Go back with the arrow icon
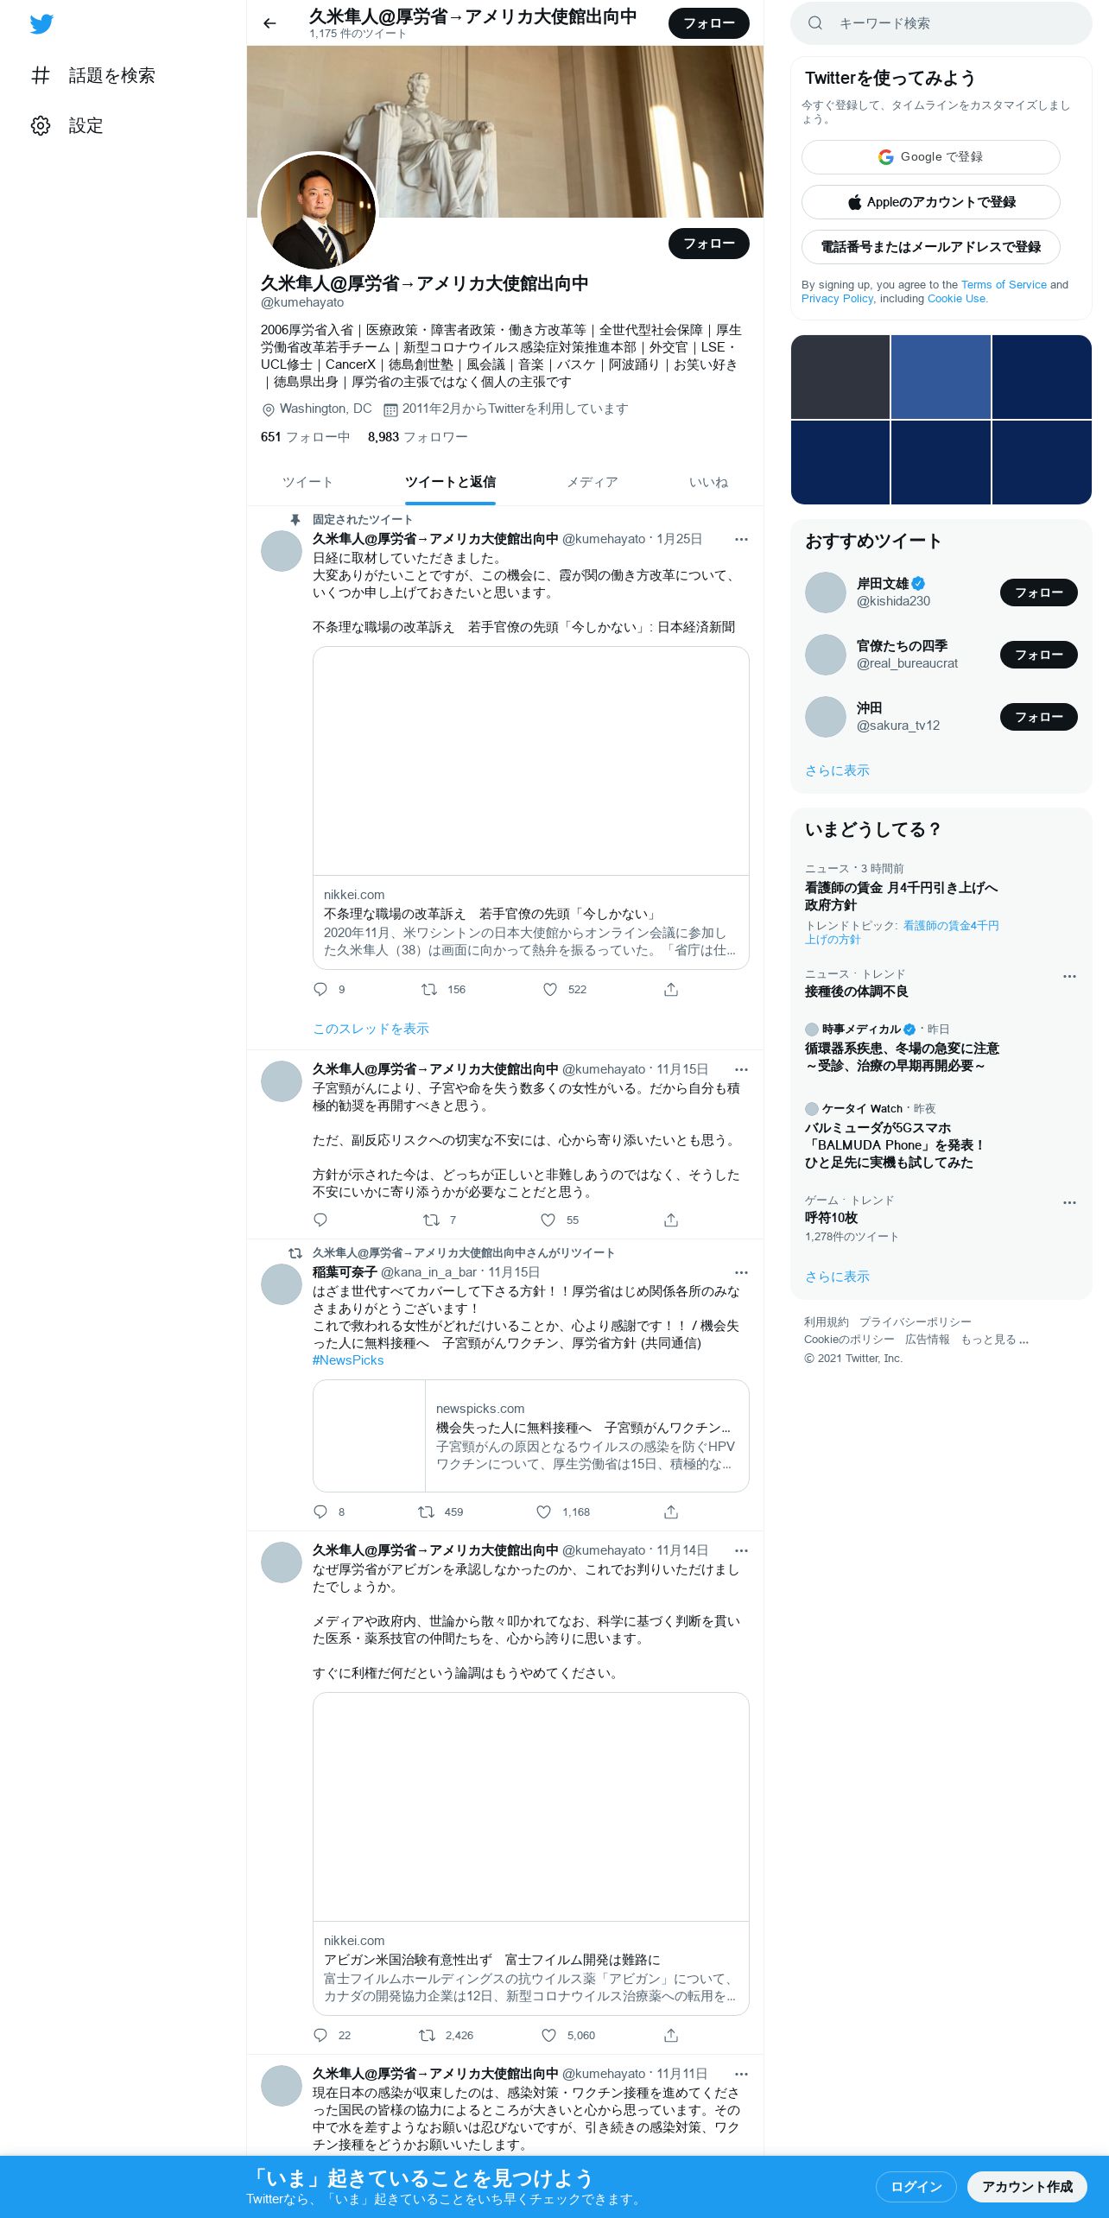This screenshot has width=1109, height=2218. 269,23
